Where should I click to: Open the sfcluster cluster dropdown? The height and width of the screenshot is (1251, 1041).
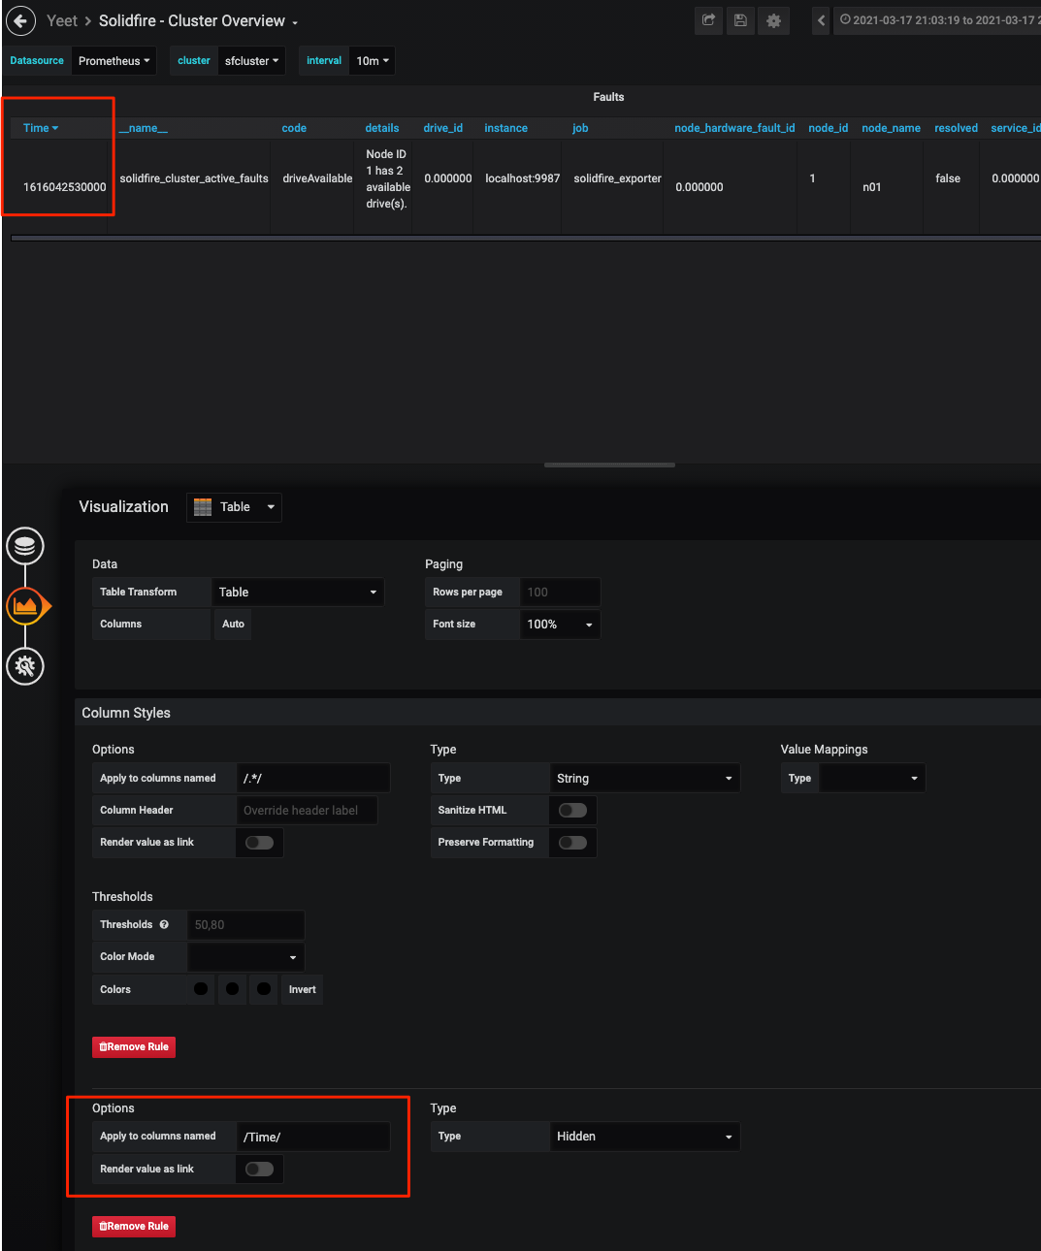(252, 61)
